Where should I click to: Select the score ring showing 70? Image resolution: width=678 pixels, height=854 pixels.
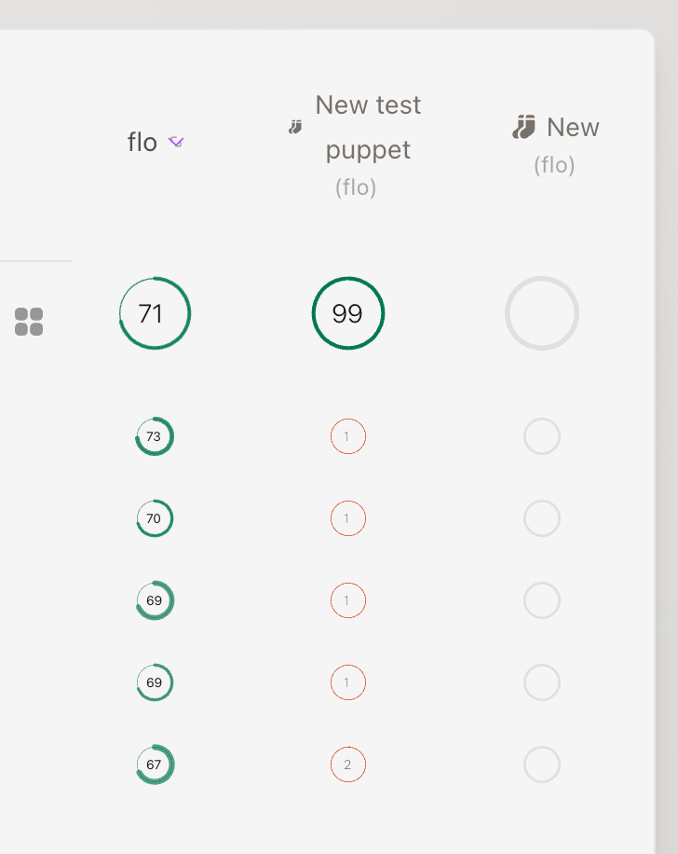click(155, 518)
